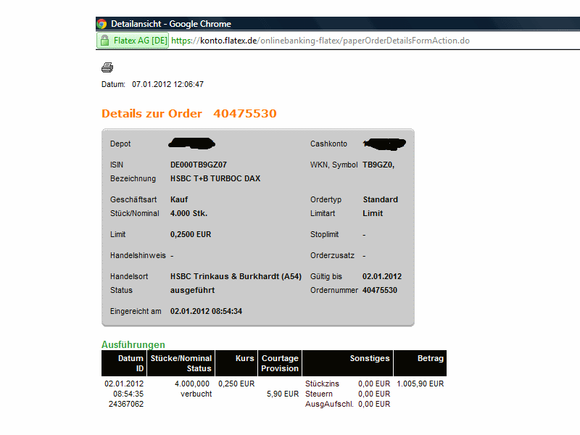Click Stück/Nominal value '4.000 Stk.'
The width and height of the screenshot is (580, 435).
[188, 213]
